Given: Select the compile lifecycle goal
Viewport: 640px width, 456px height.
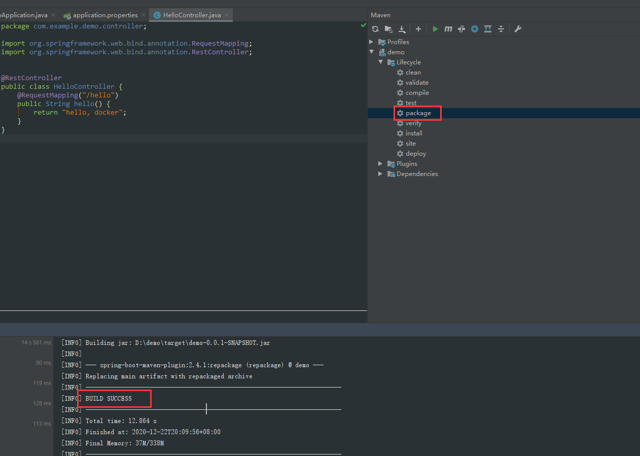Looking at the screenshot, I should tap(417, 92).
